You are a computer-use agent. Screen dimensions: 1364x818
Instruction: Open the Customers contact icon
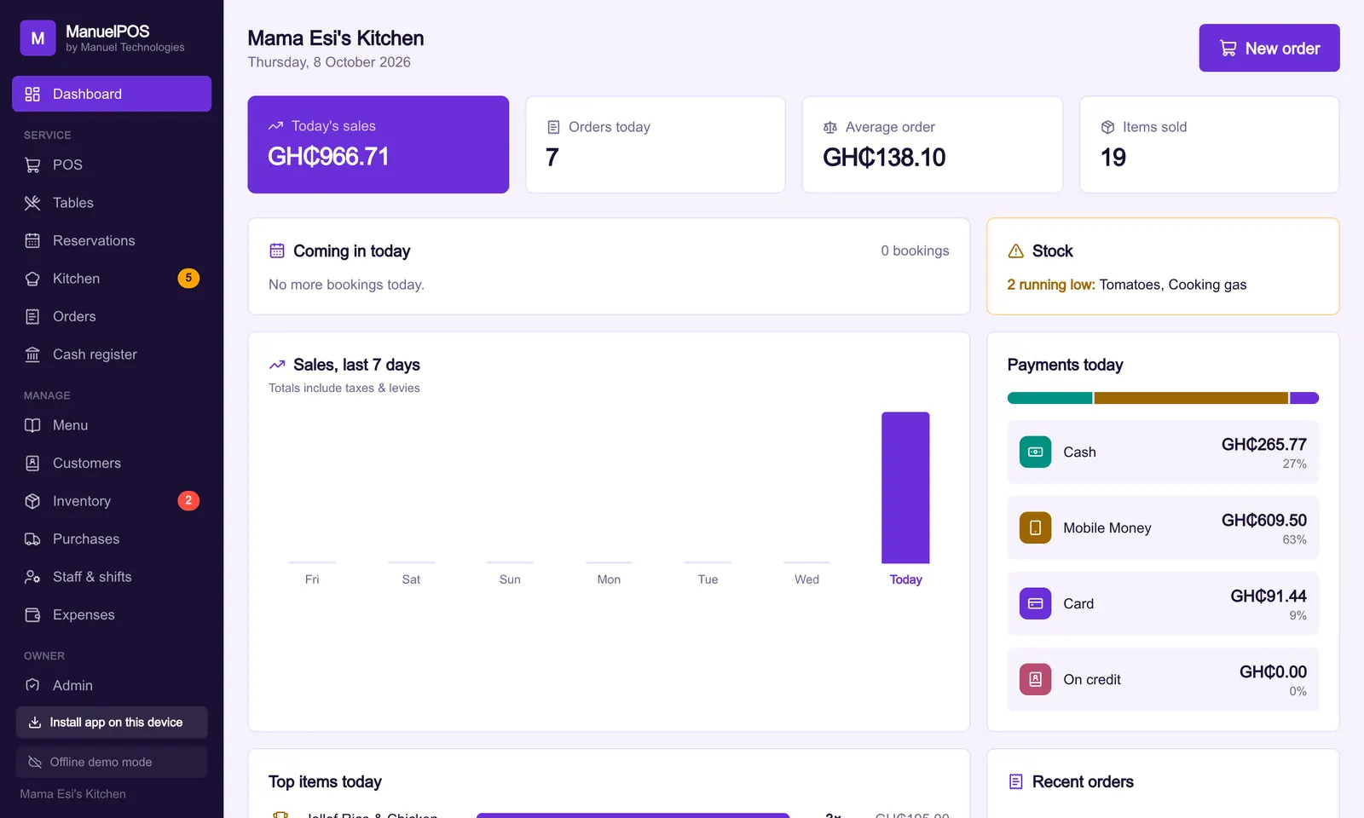pos(32,464)
